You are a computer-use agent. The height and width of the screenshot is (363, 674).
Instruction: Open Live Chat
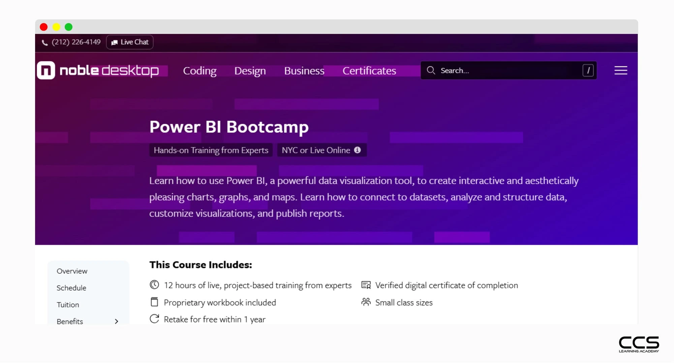[x=130, y=42]
